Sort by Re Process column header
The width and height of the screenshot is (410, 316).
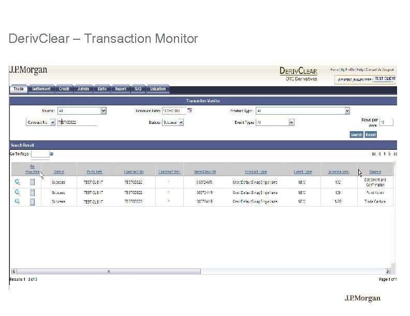click(x=33, y=169)
